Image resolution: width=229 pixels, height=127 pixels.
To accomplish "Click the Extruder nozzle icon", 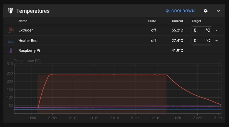I will coord(11,30).
